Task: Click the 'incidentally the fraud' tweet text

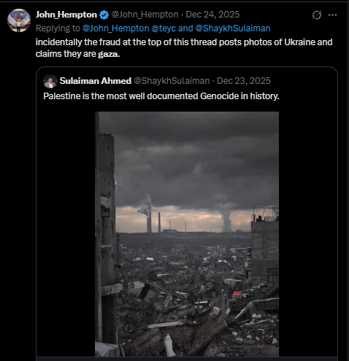Action: [184, 48]
